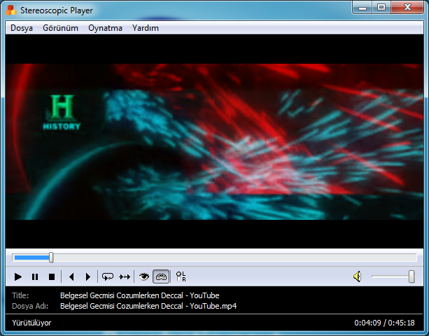Viewport: 429px width, 336px height.
Task: Click the Stereoscopic Player title bar icon
Action: point(11,10)
